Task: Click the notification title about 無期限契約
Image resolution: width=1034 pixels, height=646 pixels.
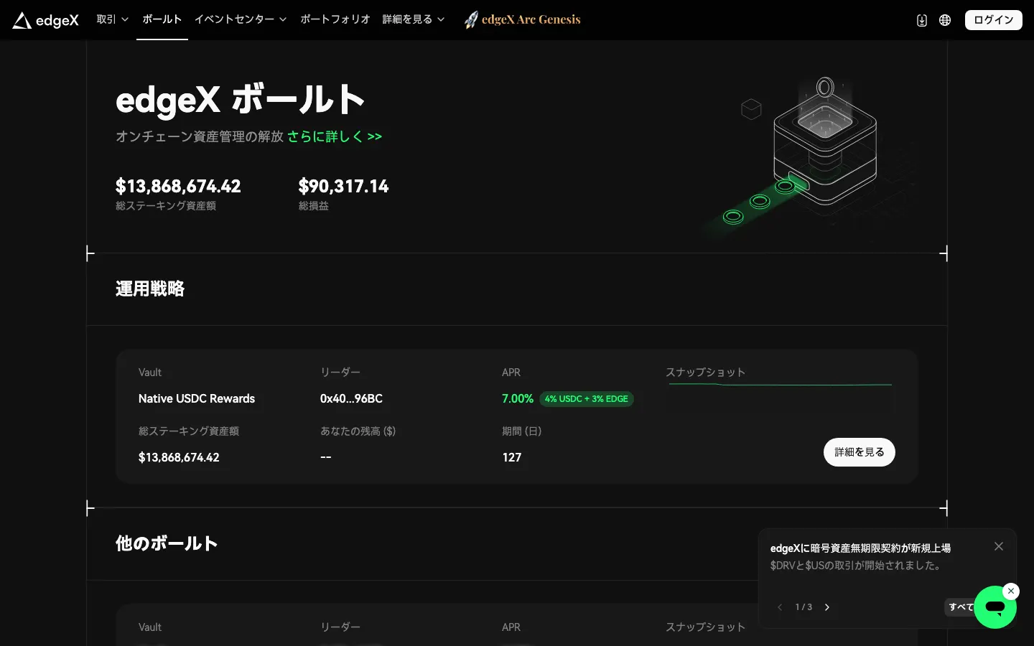Action: point(860,548)
